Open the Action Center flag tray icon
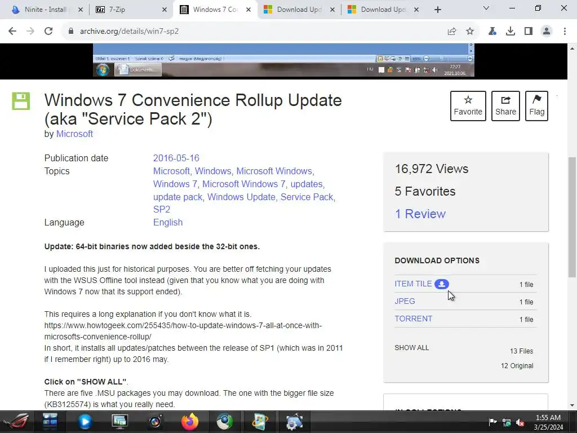 (x=492, y=422)
